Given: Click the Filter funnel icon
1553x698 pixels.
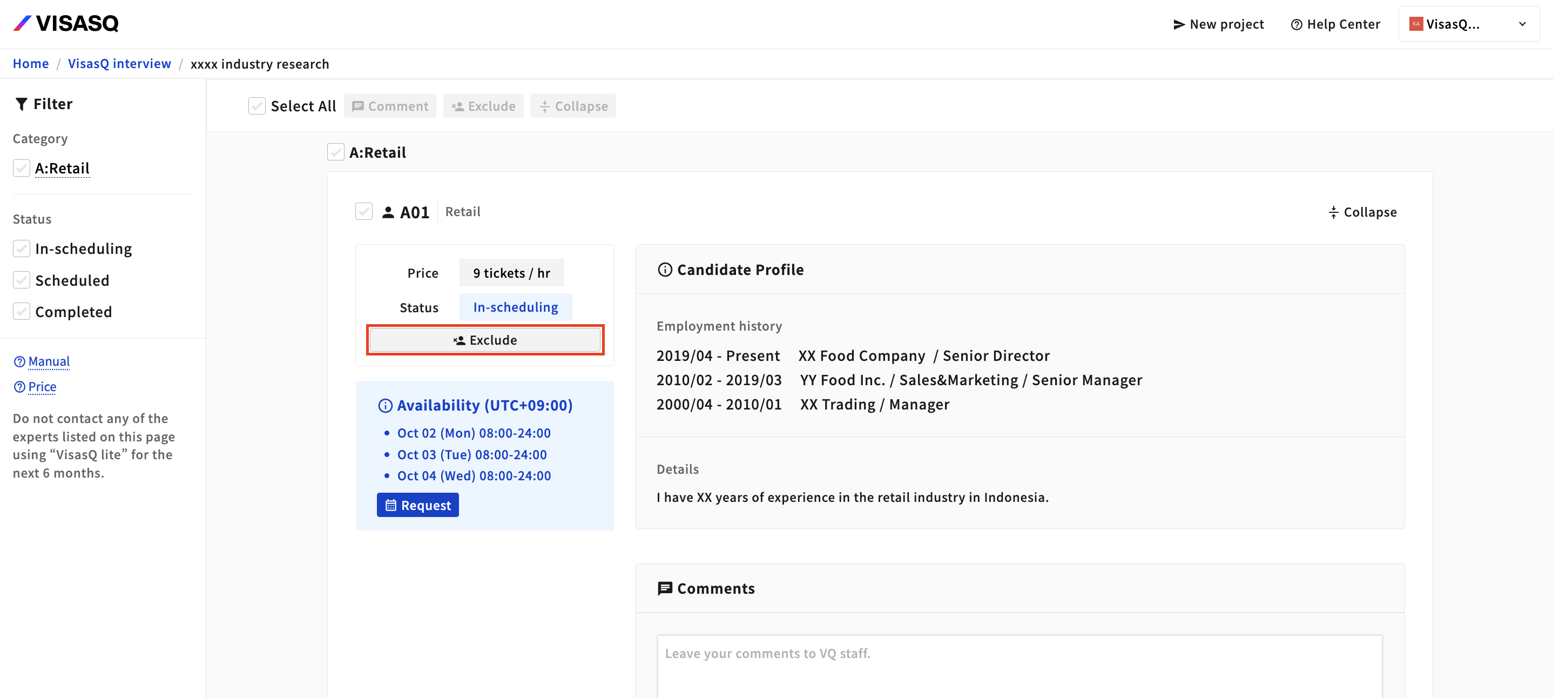Looking at the screenshot, I should (x=21, y=104).
